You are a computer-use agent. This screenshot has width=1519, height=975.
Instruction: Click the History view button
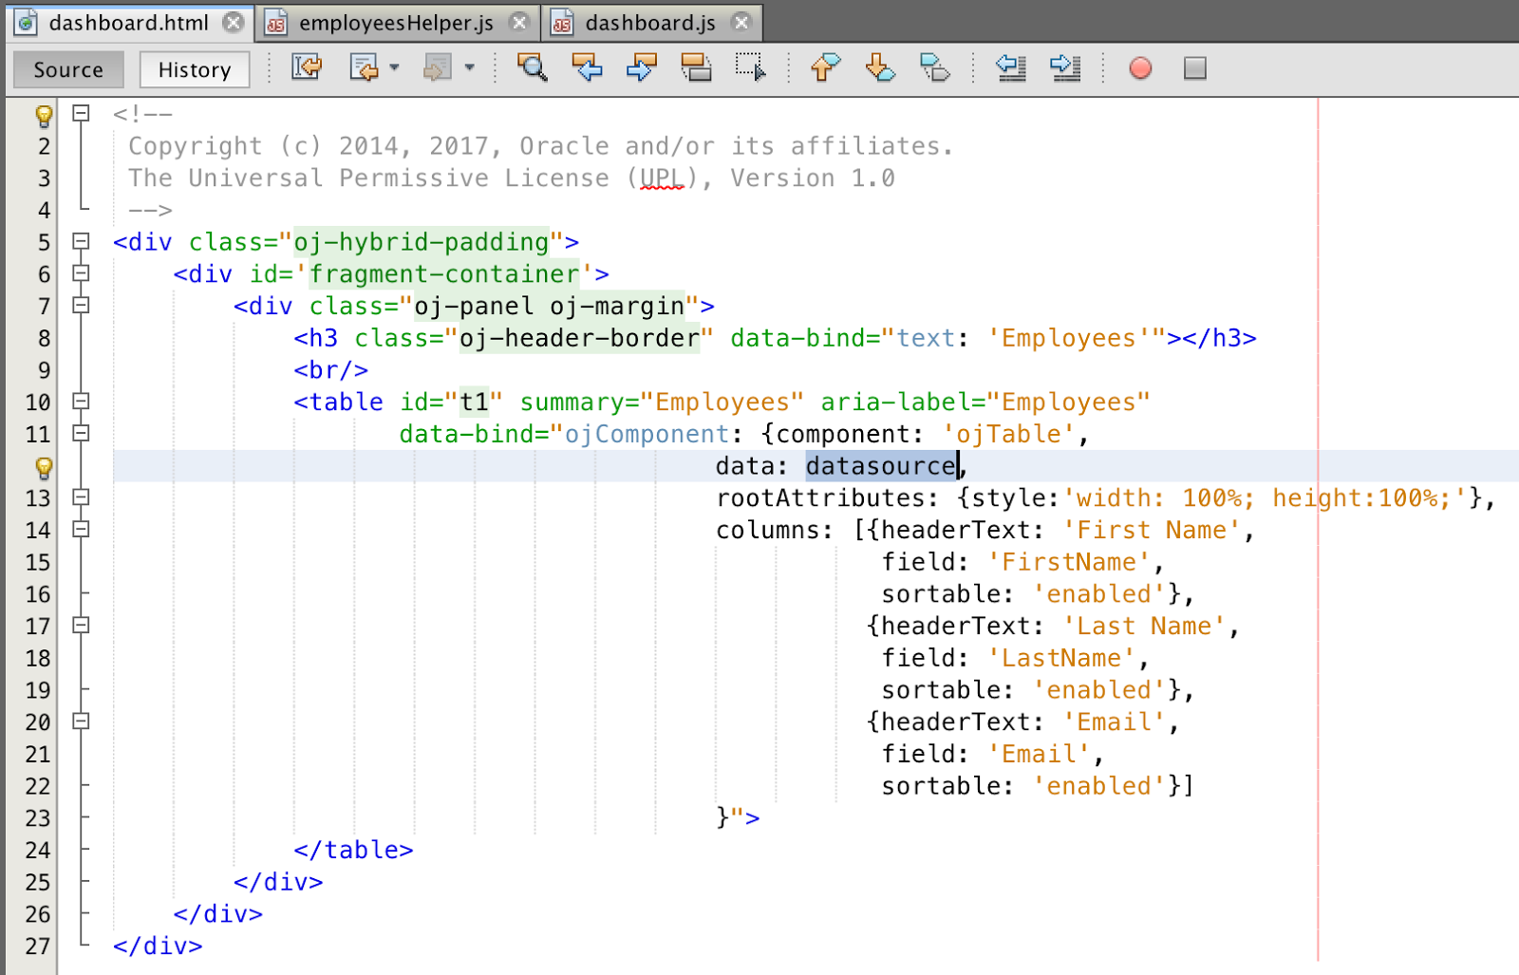point(194,68)
